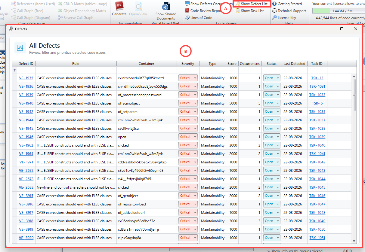This screenshot has height=252, width=365.
Task: Click CRUD Matrix (tables usage) item
Action: pos(82,4)
